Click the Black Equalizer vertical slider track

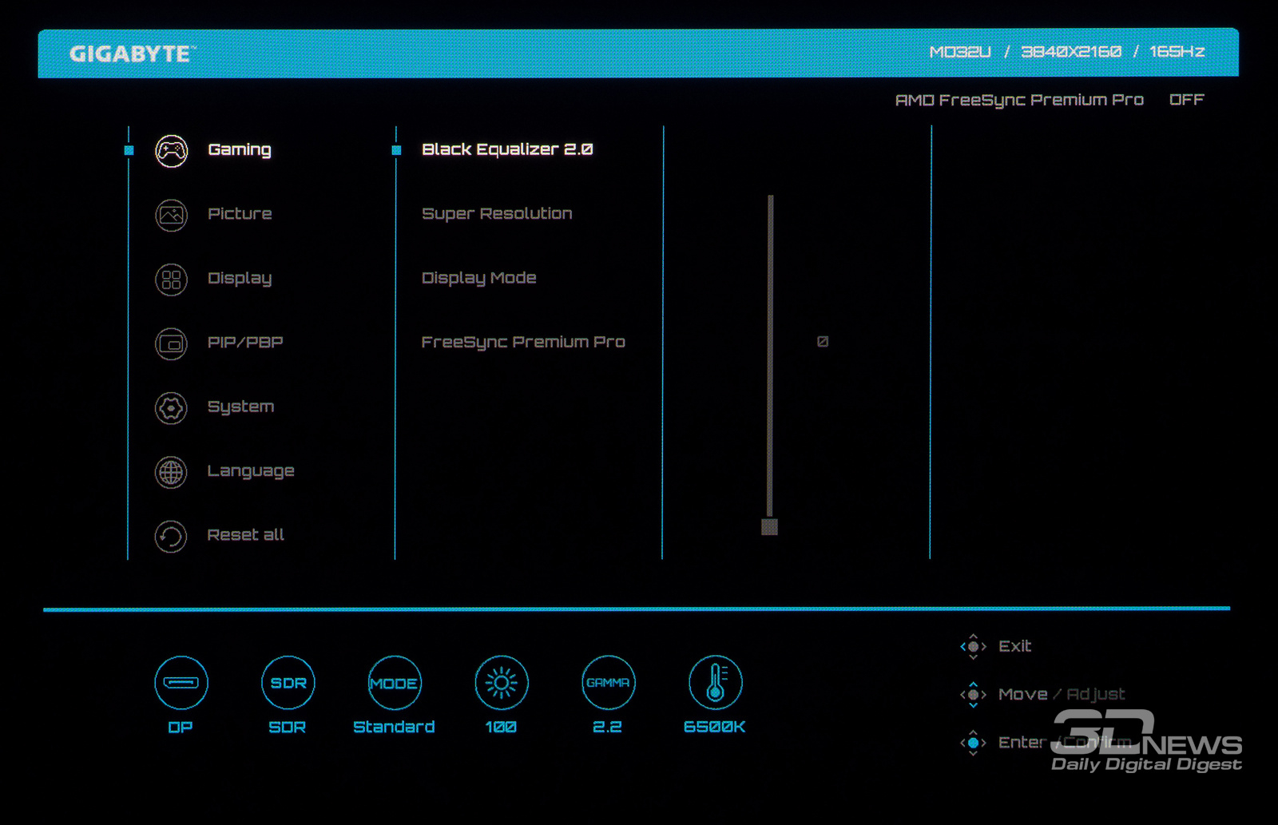click(770, 355)
